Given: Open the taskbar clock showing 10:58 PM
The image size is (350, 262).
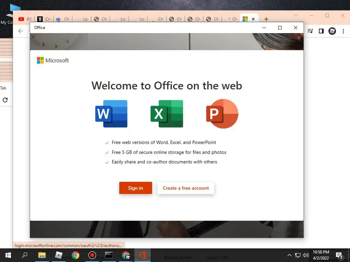Looking at the screenshot, I should tap(321, 255).
